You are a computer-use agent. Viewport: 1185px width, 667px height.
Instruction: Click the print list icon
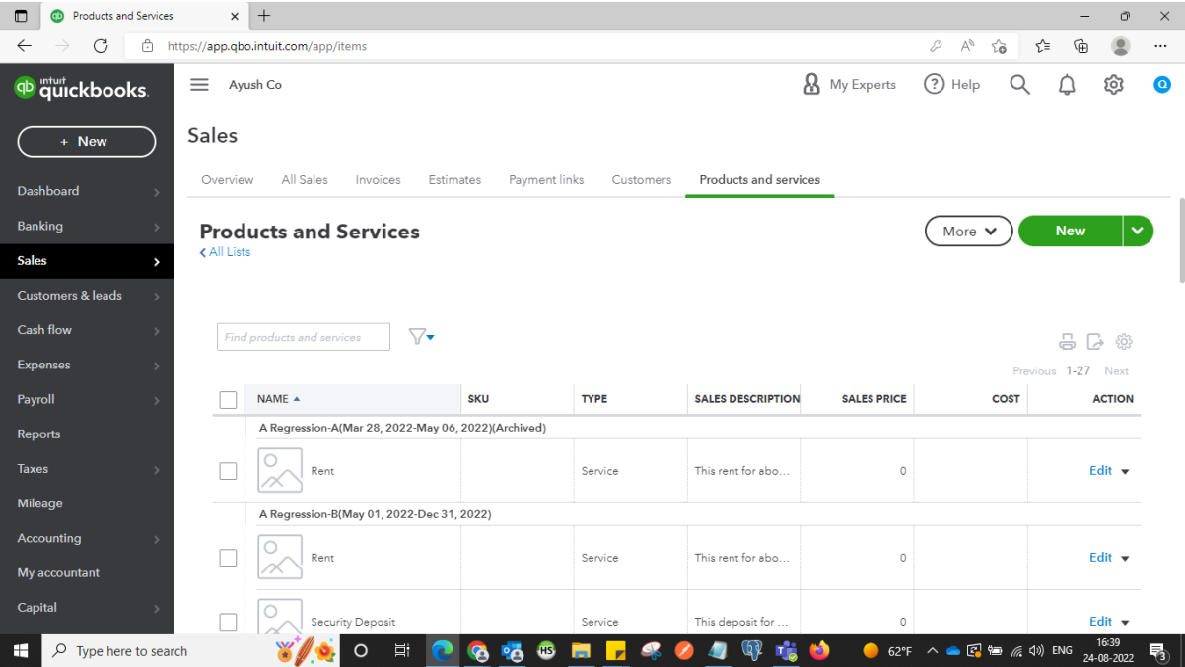[x=1067, y=342]
